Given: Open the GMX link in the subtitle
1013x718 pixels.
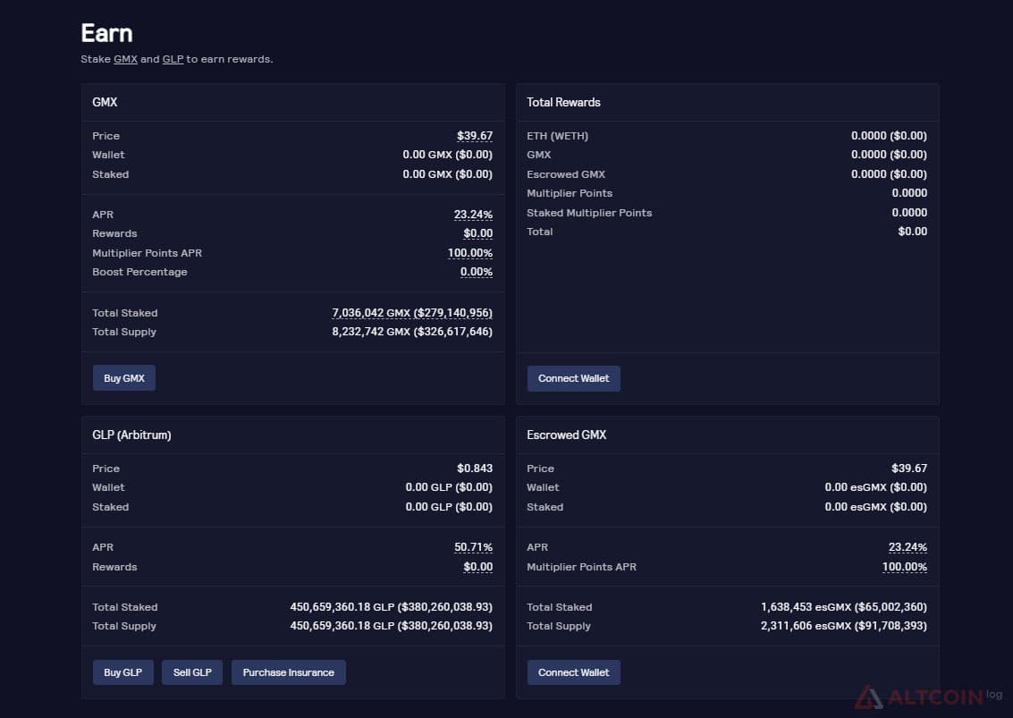Looking at the screenshot, I should tap(125, 59).
